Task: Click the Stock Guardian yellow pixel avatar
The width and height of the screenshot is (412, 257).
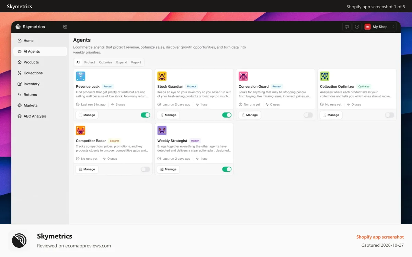Action: 162,76
